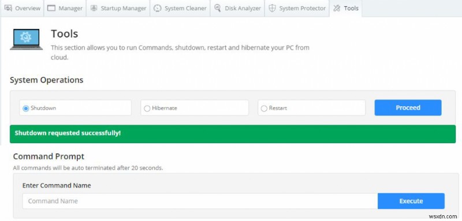The width and height of the screenshot is (462, 221).
Task: Go to the System Cleaner tab
Action: (x=180, y=8)
